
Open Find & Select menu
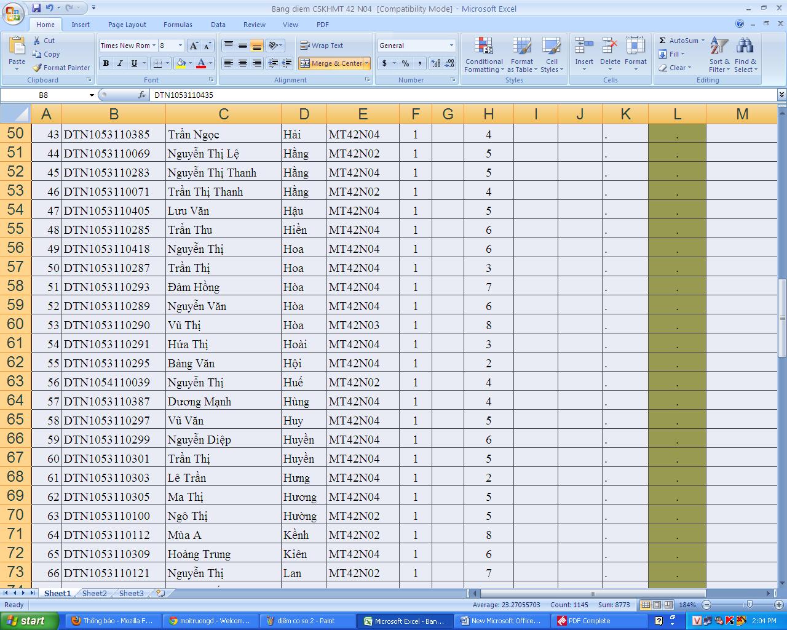pyautogui.click(x=745, y=55)
